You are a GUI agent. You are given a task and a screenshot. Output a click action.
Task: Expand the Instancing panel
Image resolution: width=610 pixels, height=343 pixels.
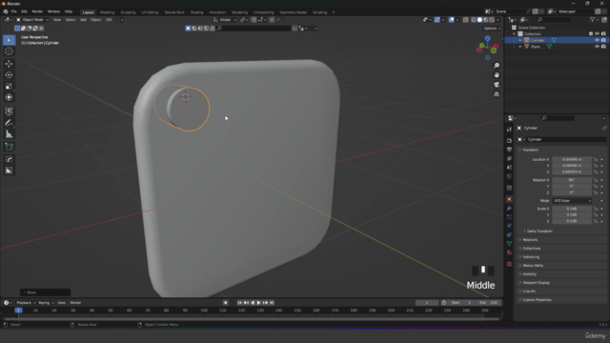coord(531,256)
